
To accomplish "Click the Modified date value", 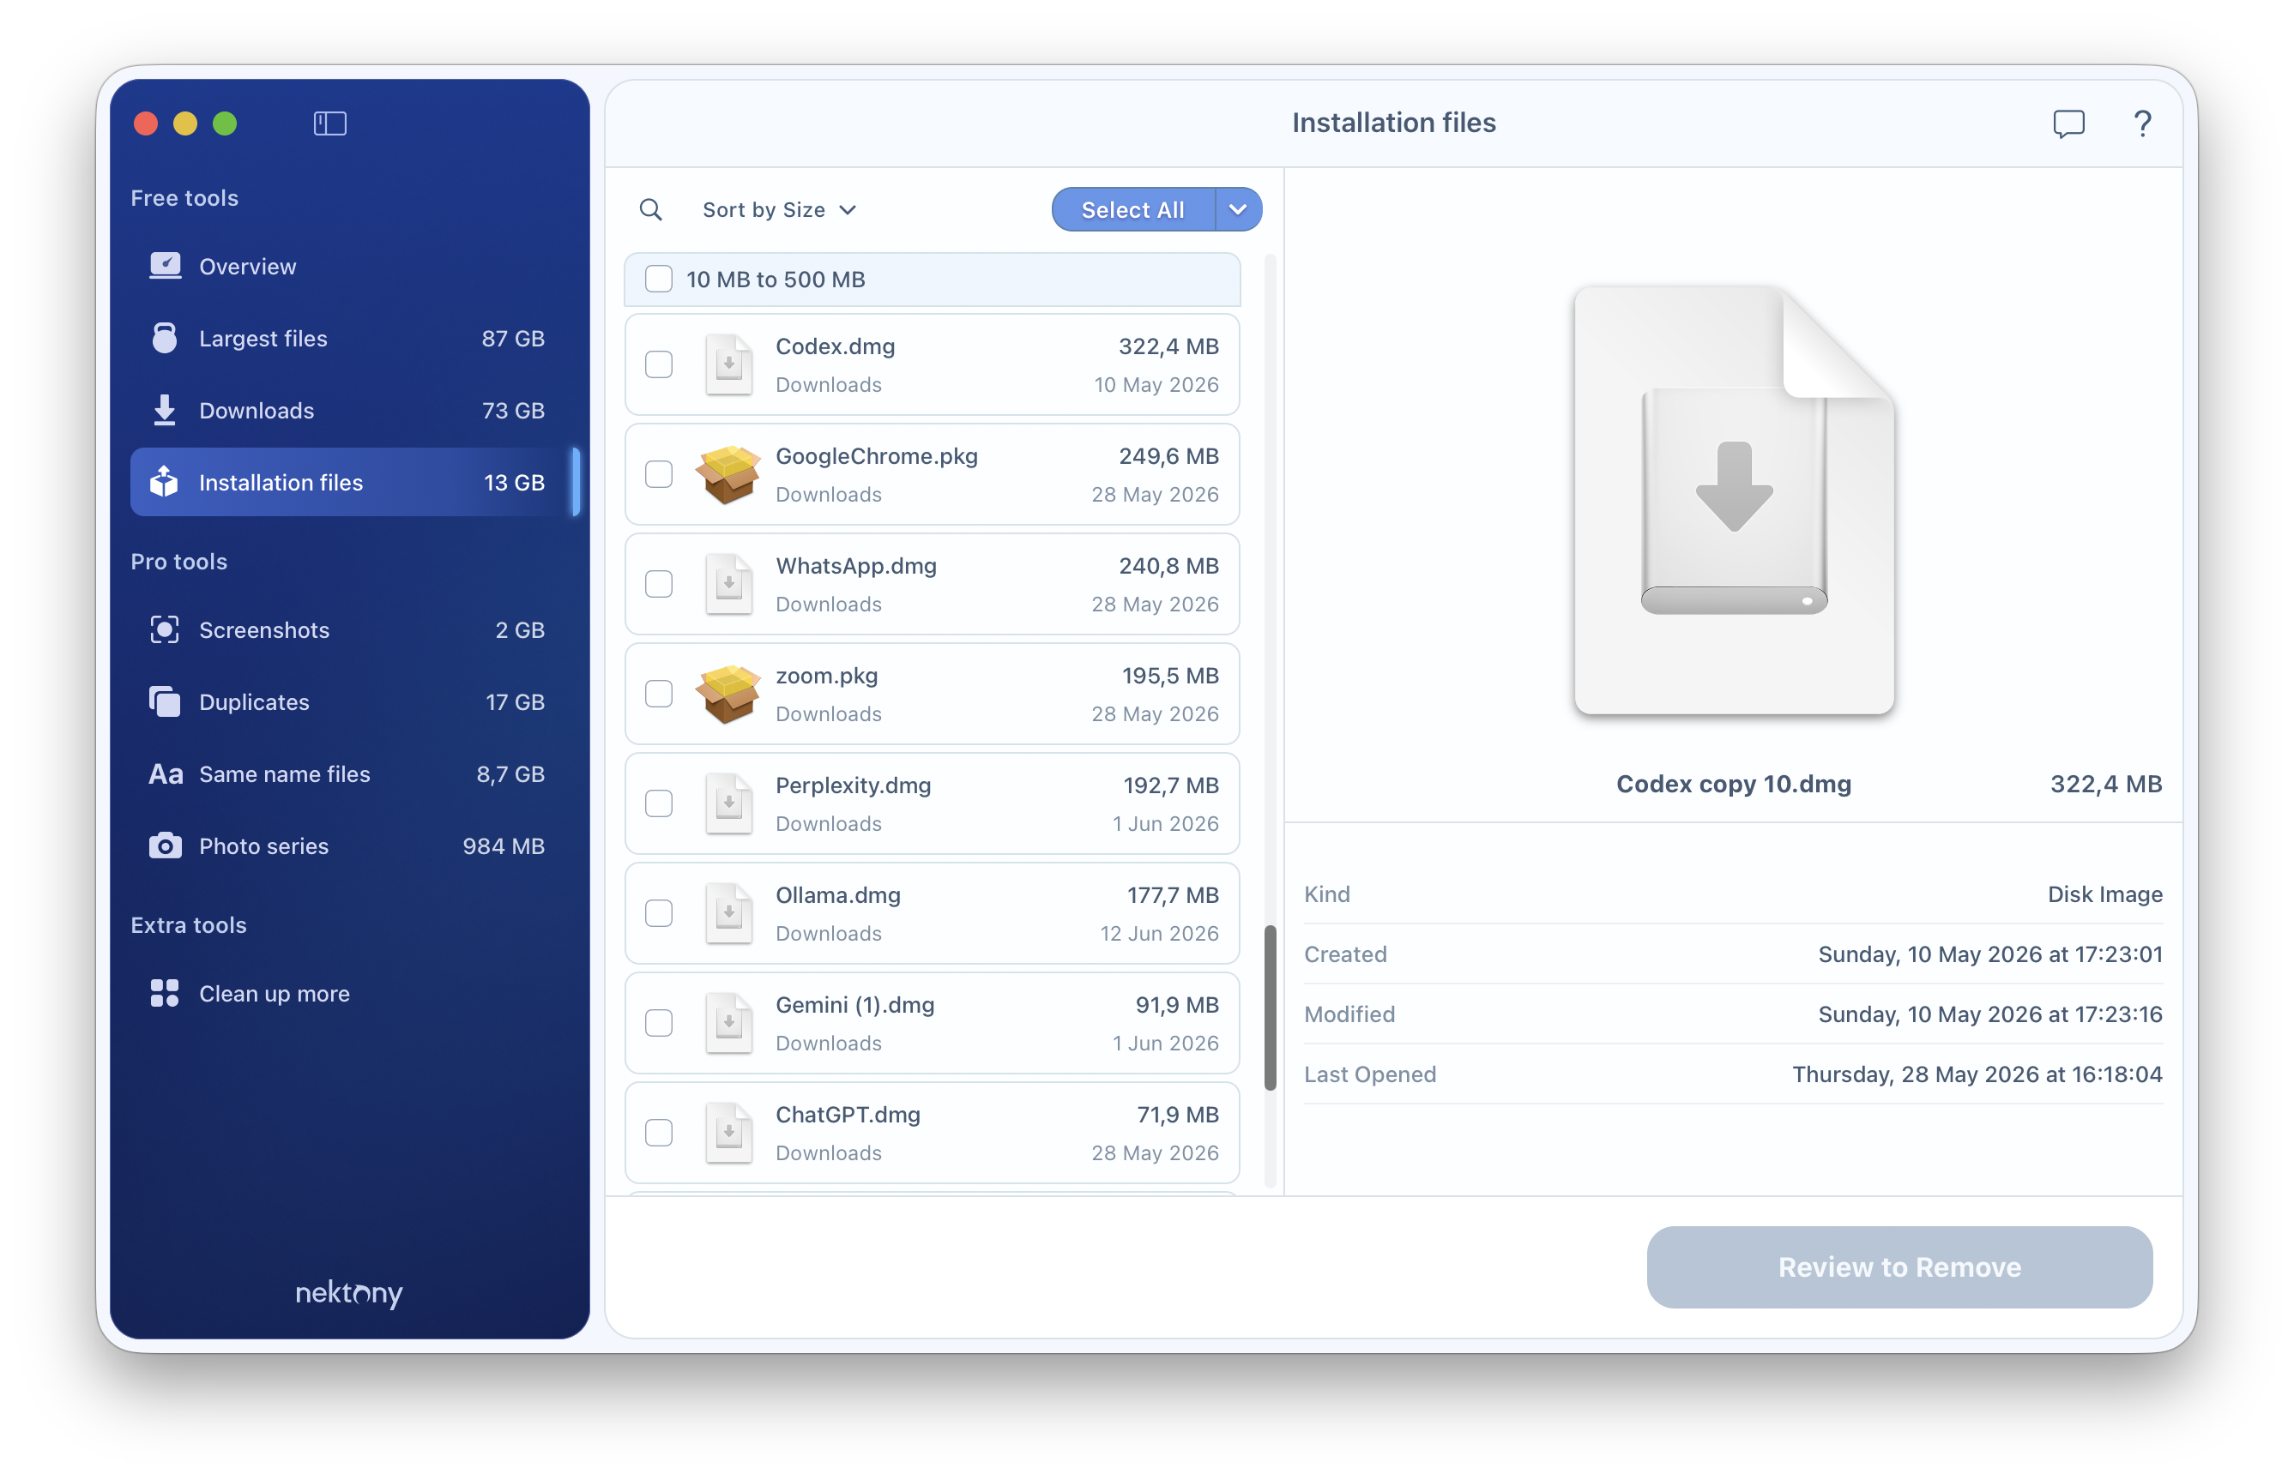I will point(1990,1014).
